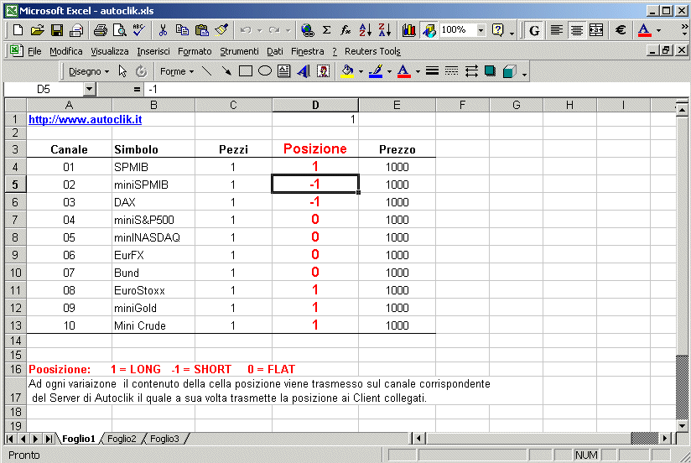Image resolution: width=691 pixels, height=463 pixels.
Task: Open the Dash Style icon
Action: [x=452, y=71]
